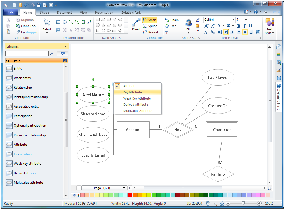Toggle superscript formatting
Viewport: 285px width, 210px height.
tap(206, 32)
